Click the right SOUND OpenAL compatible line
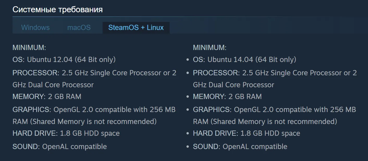The width and height of the screenshot is (368, 161). click(x=240, y=146)
